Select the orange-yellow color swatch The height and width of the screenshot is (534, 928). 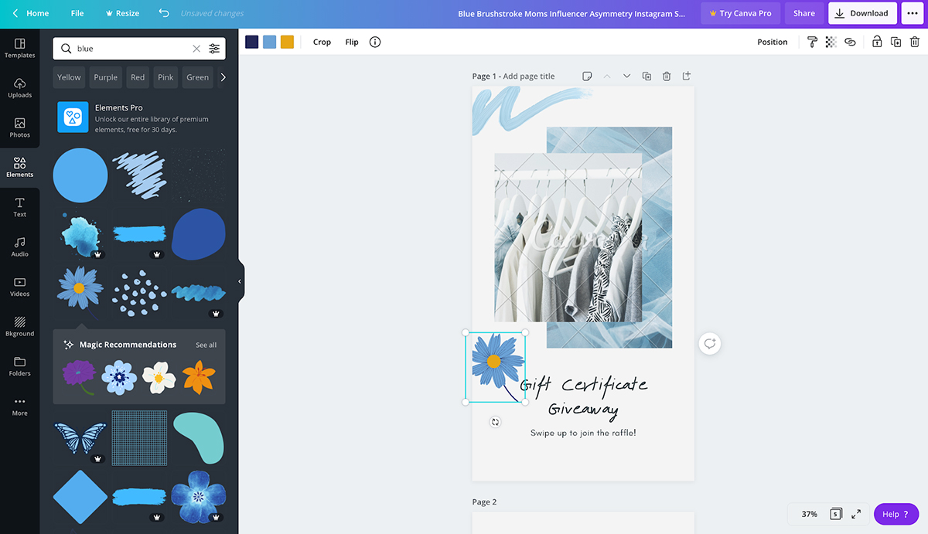[287, 43]
